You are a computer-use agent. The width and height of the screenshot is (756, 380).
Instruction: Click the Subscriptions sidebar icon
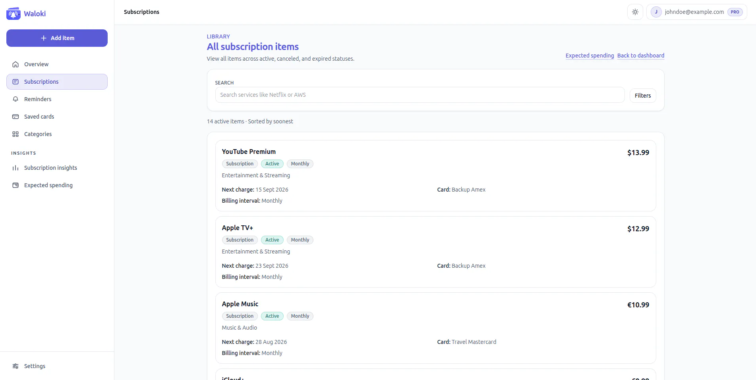(x=15, y=82)
